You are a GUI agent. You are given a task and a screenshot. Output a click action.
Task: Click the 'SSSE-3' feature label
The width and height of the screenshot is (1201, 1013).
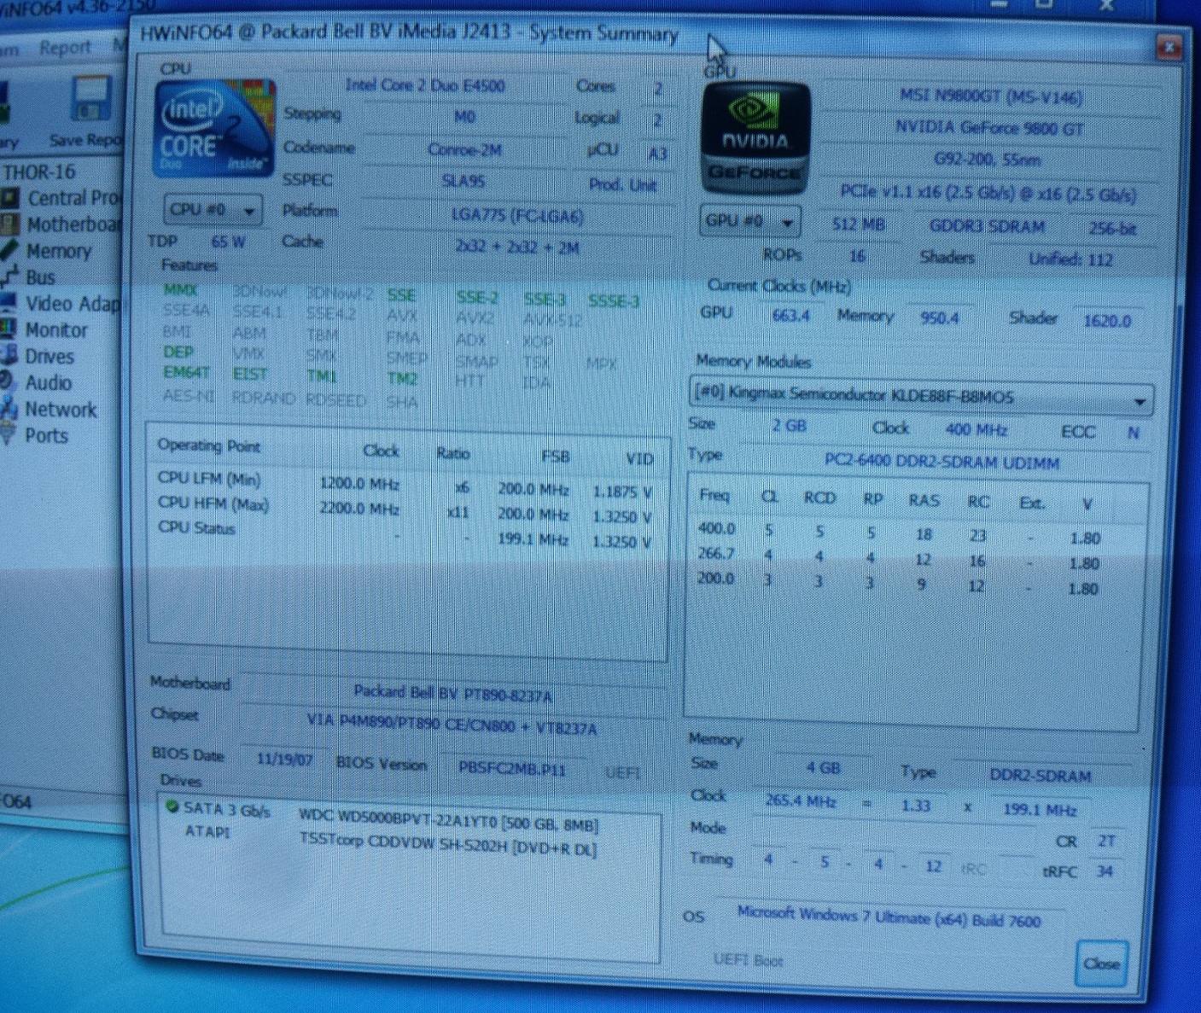pos(614,301)
